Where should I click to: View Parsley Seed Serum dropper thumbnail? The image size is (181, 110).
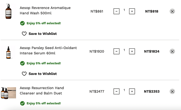(x=8, y=52)
